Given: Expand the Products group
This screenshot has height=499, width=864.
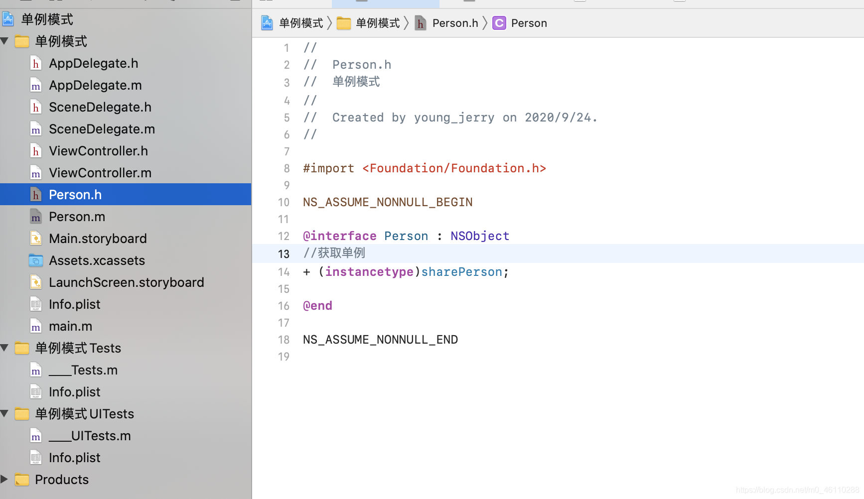Looking at the screenshot, I should (4, 479).
